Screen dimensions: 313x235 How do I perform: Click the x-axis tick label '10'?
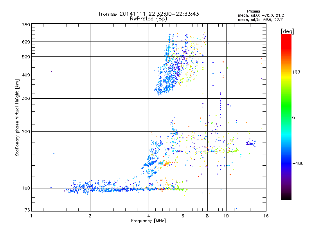[x=226, y=216]
